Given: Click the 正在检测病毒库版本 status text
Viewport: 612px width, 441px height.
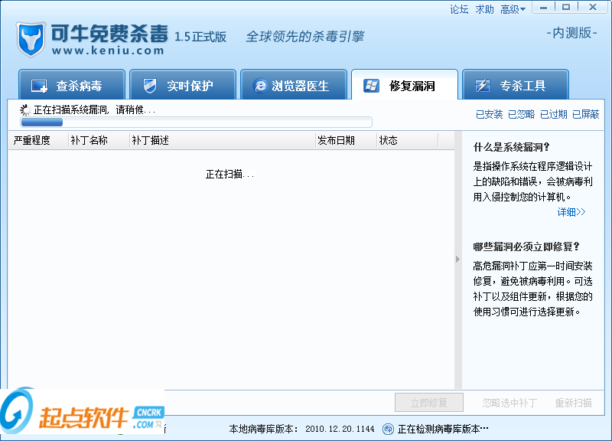Looking at the screenshot, I should (443, 429).
